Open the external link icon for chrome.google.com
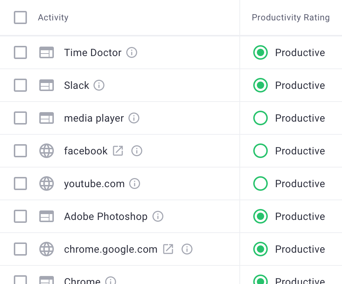 point(168,249)
